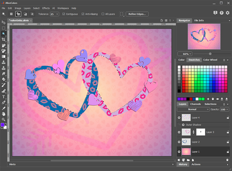
Task: Enable the All Layers checkbox
Action: point(103,14)
